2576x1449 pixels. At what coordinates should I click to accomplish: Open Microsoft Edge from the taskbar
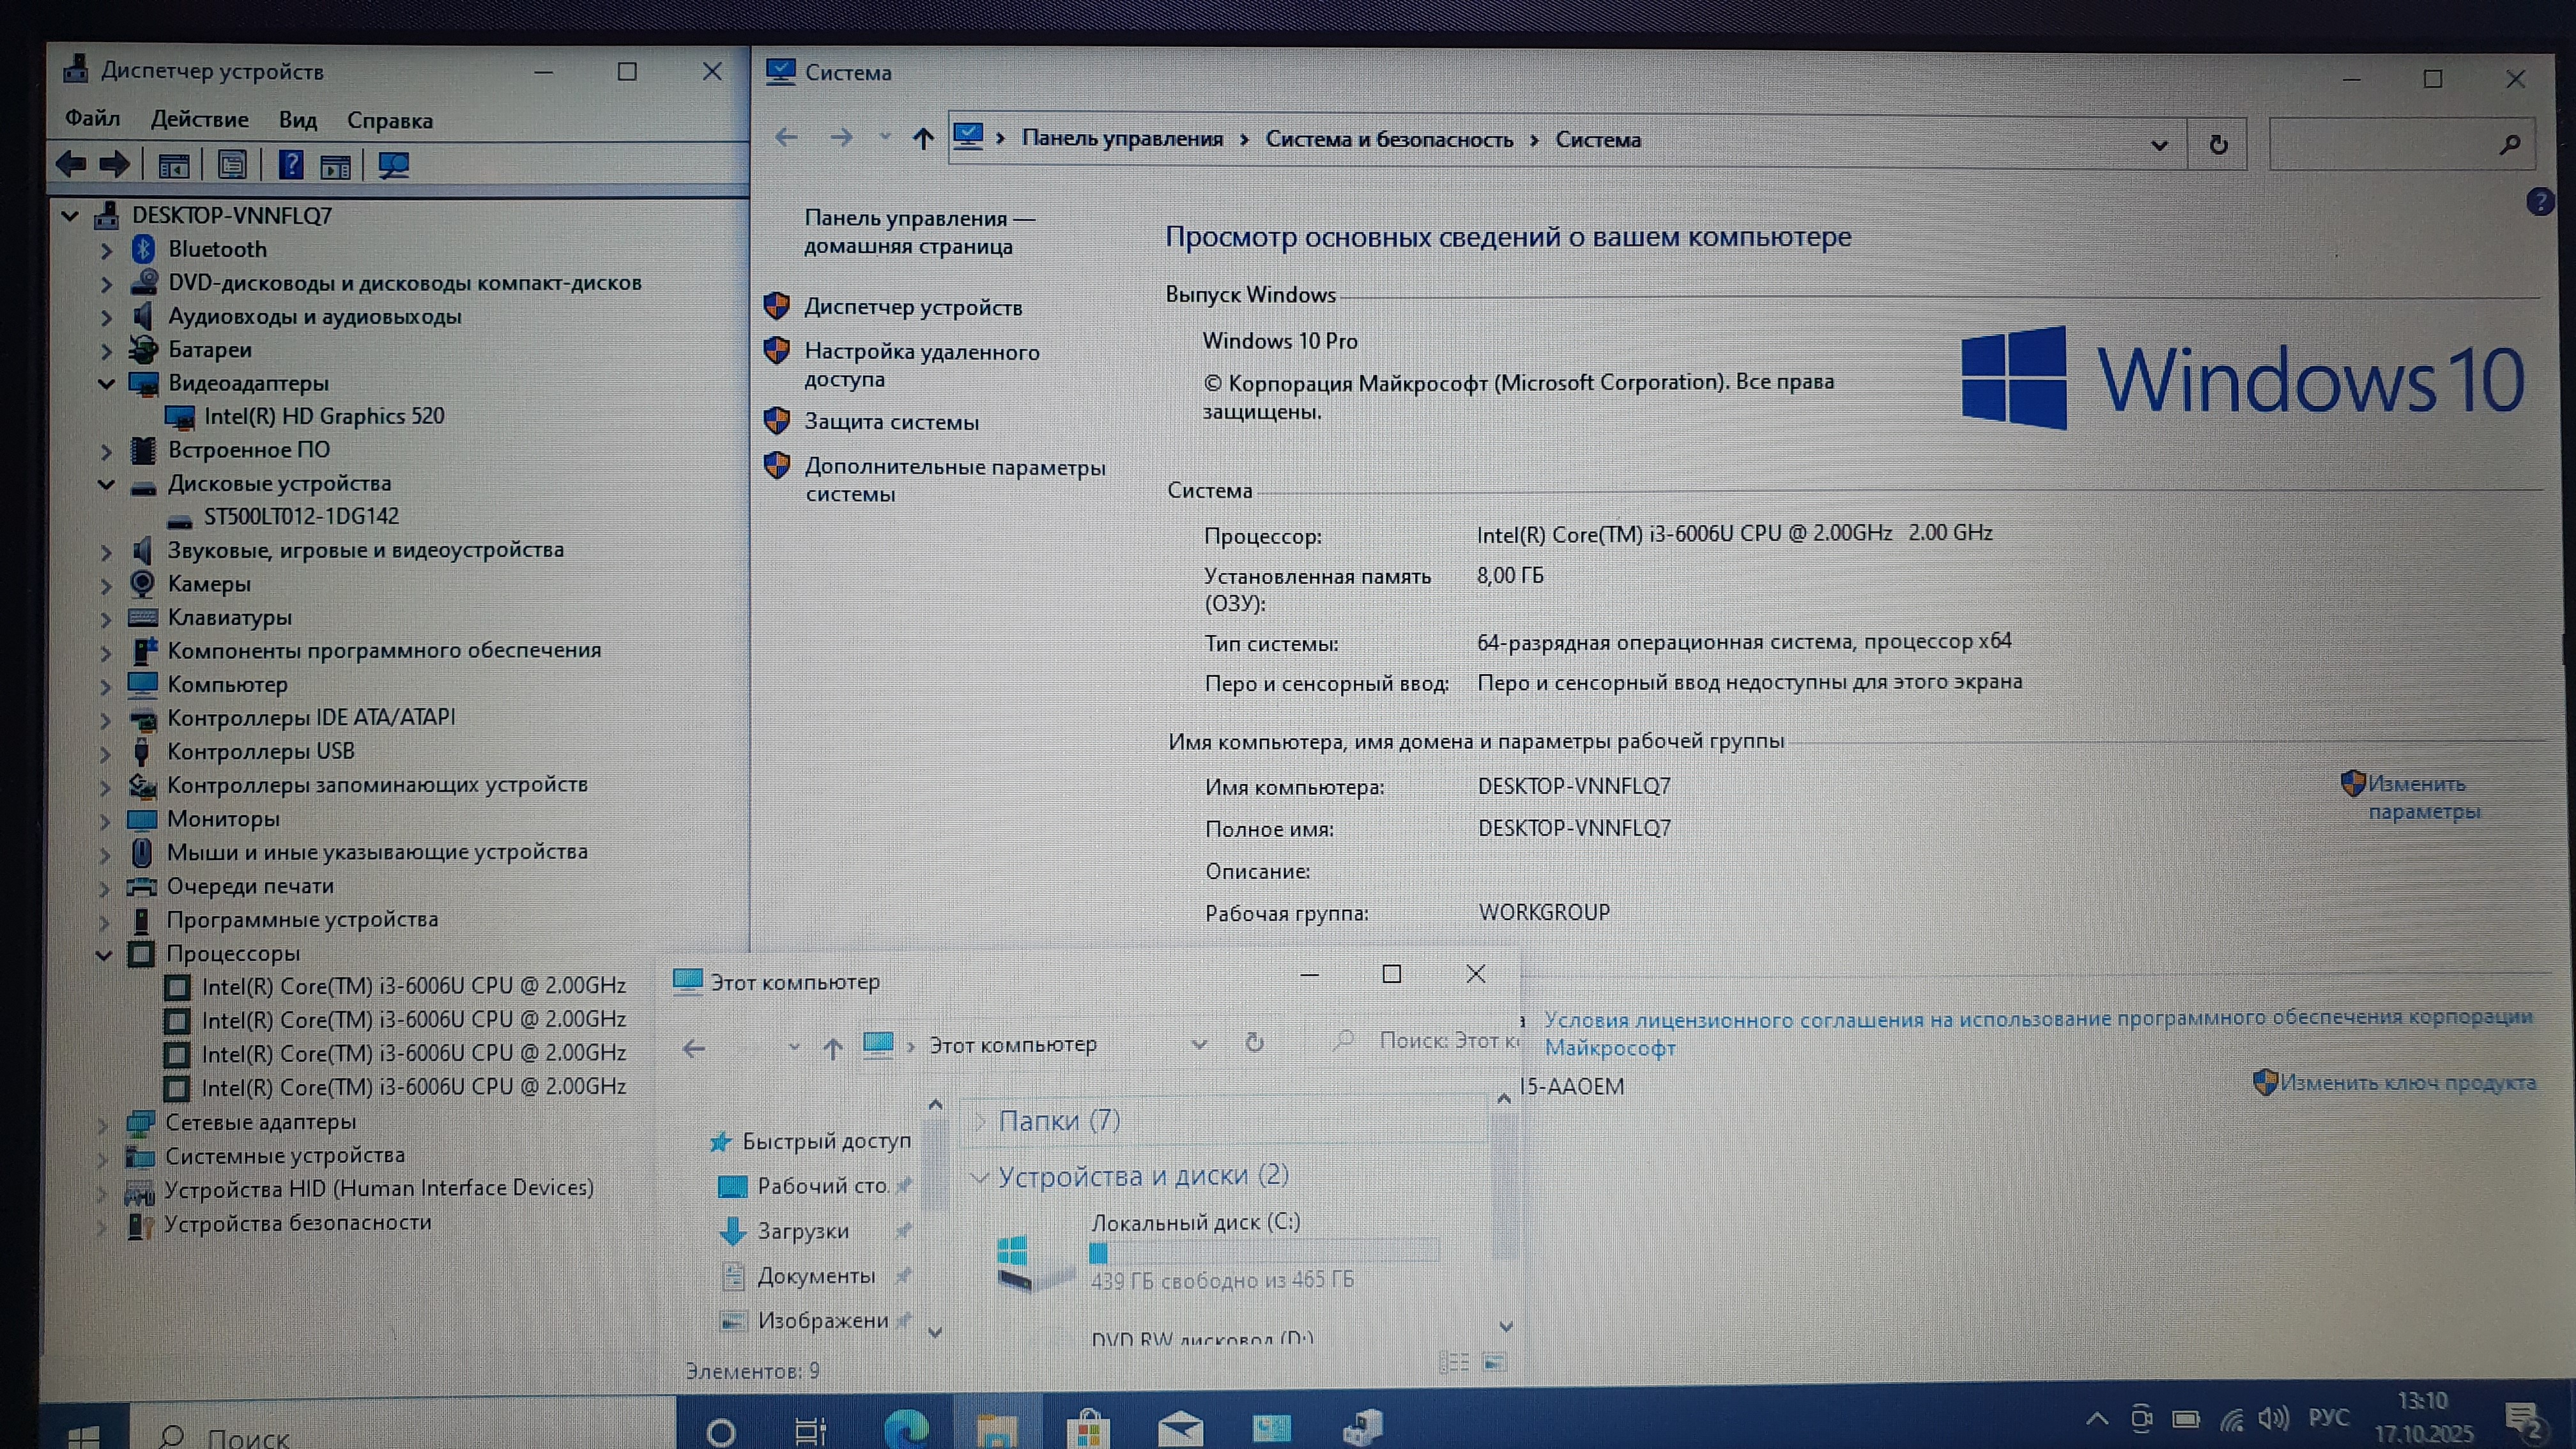906,1428
